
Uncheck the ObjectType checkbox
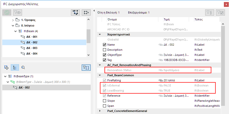click(104, 55)
